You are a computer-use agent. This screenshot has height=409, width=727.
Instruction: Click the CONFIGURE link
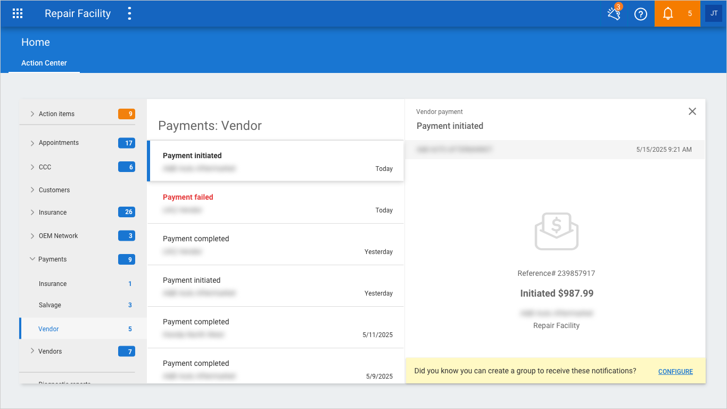[x=675, y=372]
